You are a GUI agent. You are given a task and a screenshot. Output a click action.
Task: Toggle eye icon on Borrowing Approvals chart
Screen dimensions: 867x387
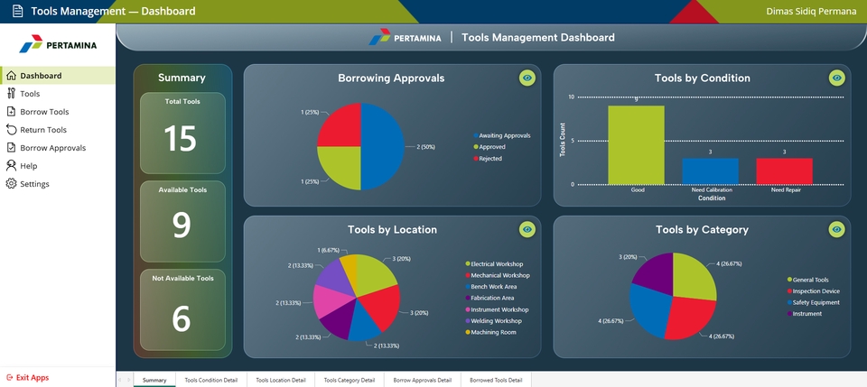(527, 78)
